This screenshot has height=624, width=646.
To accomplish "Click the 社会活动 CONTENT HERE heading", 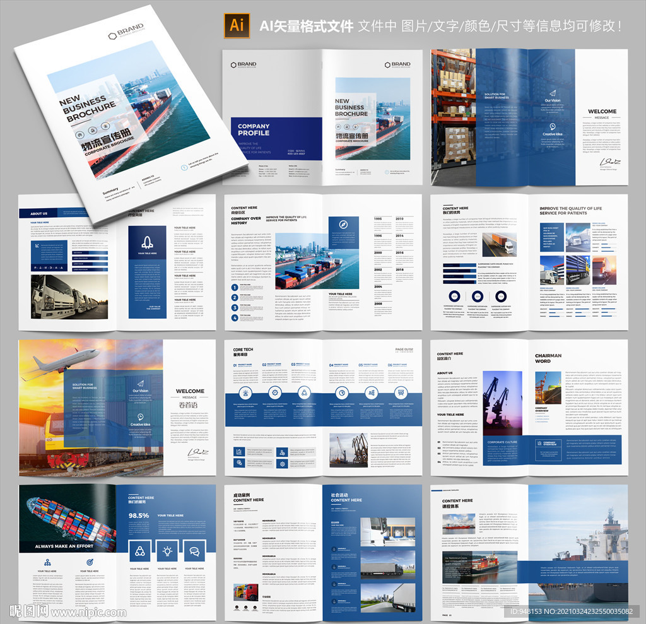I will tap(346, 497).
